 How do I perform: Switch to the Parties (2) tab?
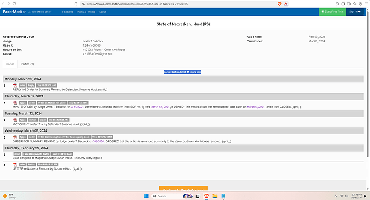coord(27,64)
